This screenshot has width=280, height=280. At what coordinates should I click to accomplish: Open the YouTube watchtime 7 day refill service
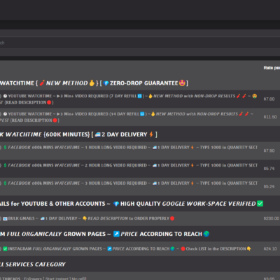click(x=128, y=99)
